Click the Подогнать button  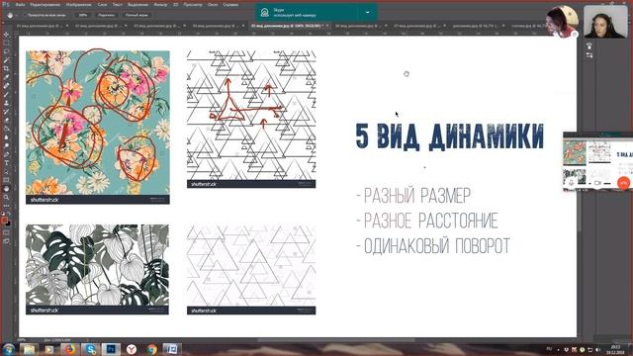[106, 15]
